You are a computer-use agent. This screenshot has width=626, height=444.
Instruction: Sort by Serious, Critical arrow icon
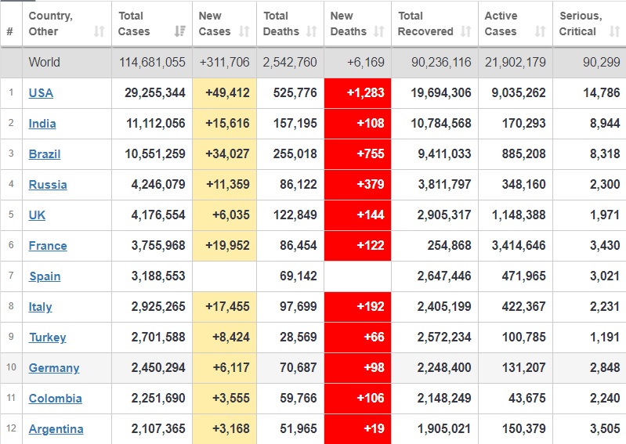612,32
